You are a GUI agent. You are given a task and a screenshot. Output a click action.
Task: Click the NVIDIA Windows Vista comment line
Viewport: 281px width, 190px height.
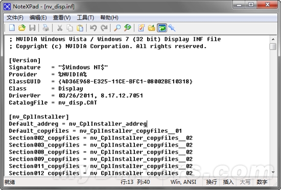point(115,39)
